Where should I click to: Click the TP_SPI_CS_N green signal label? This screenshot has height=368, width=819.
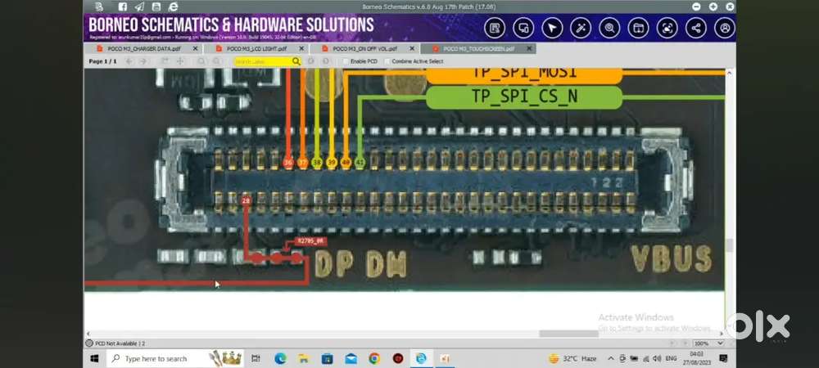[x=524, y=97]
